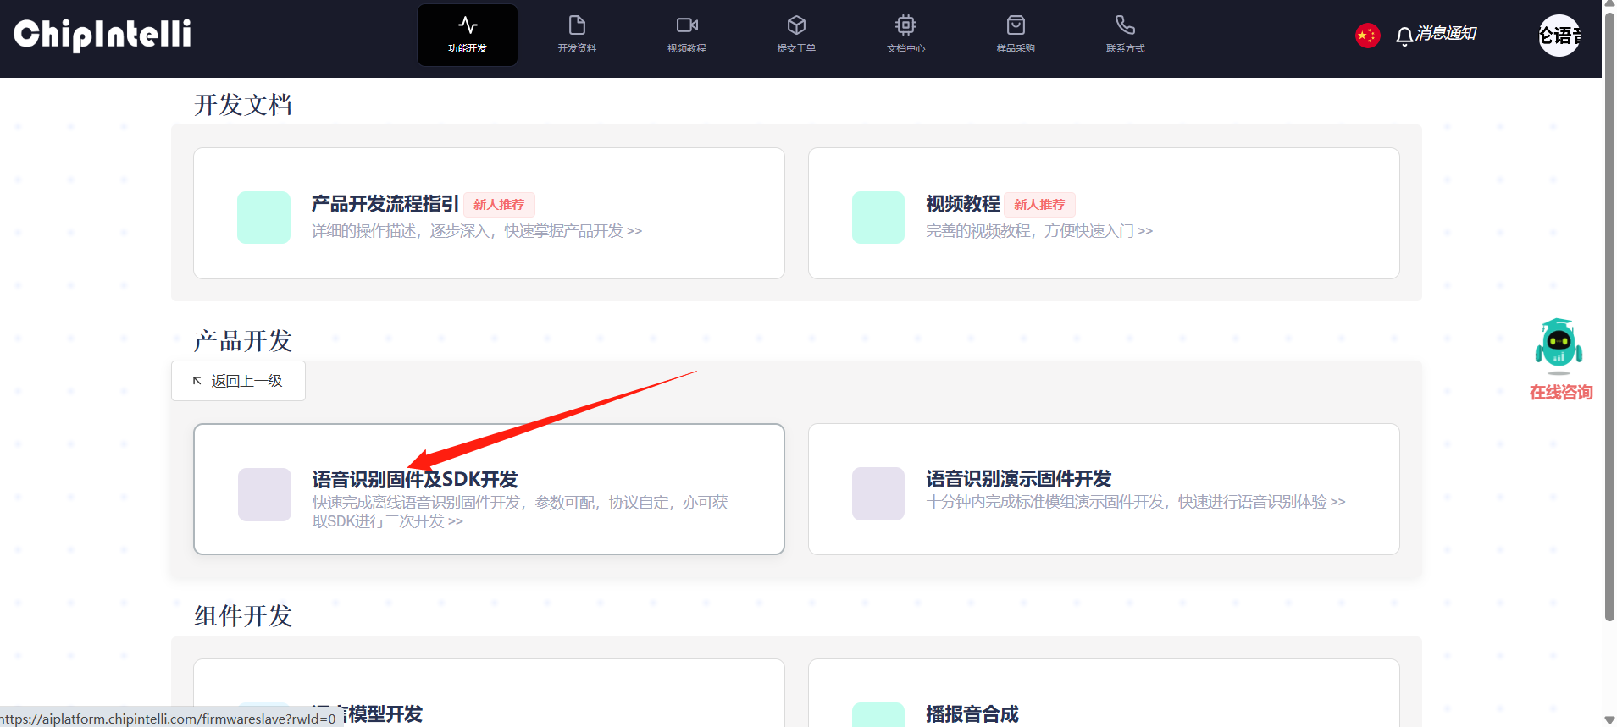Open the 样品采购 navigation tab
Screen dimensions: 1617x727
click(1016, 35)
